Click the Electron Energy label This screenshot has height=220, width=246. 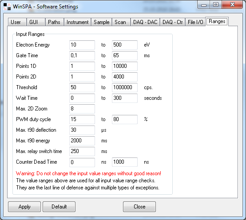[x=33, y=45]
